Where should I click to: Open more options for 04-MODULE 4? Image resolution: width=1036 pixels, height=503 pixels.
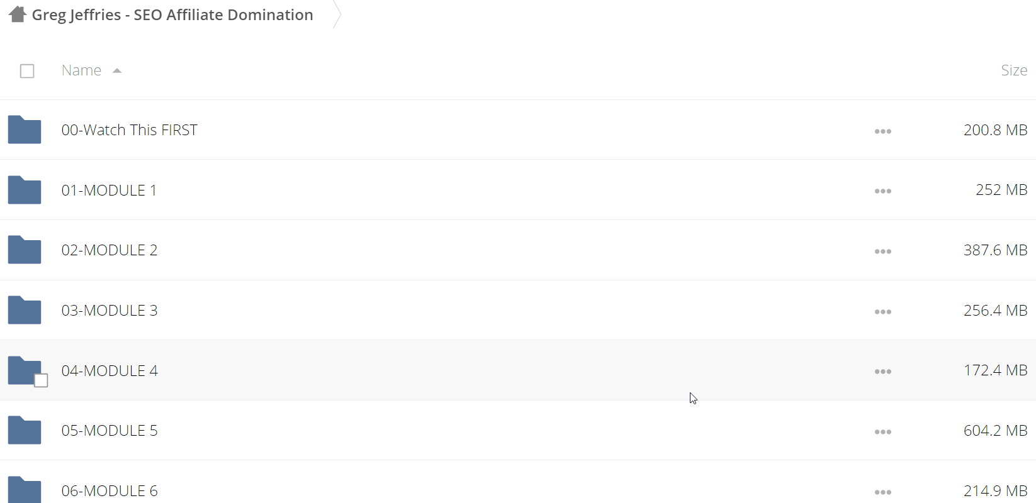click(x=883, y=372)
